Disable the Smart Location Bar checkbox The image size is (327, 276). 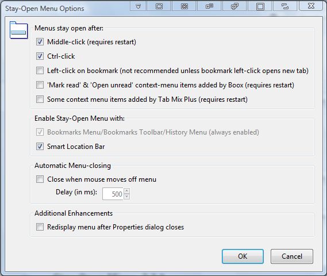tap(40, 147)
